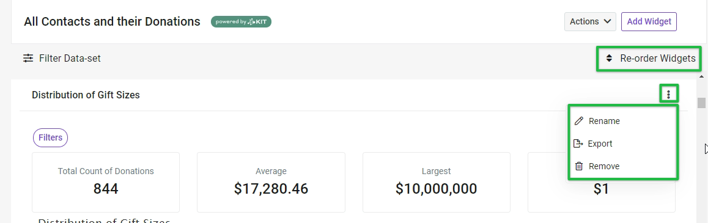
Task: Click the Largest donation stat card
Action: click(436, 183)
